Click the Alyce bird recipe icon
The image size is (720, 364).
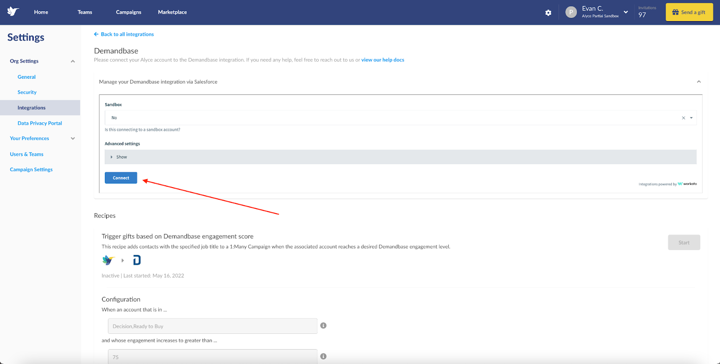point(108,260)
